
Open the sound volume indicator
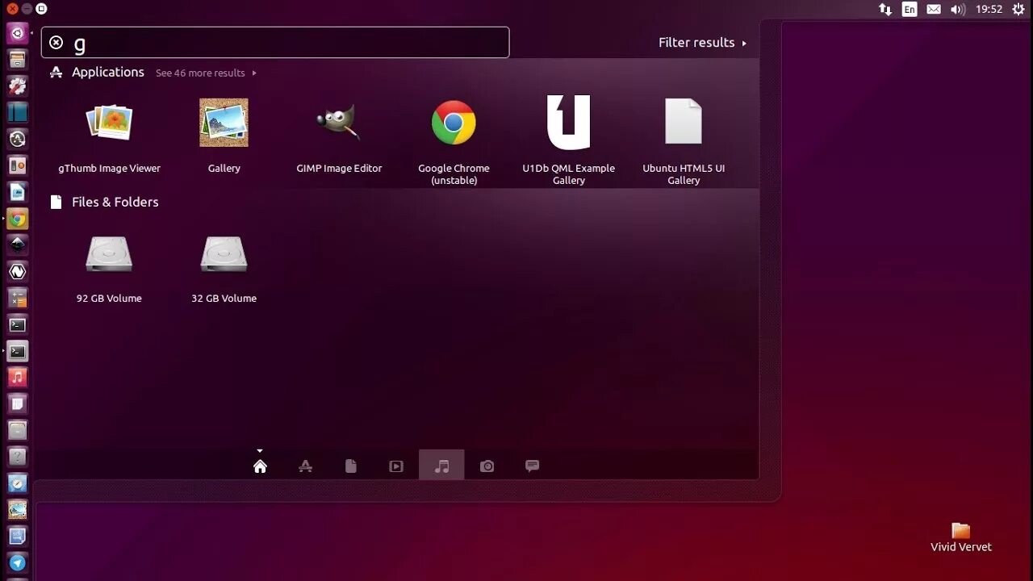(x=958, y=10)
